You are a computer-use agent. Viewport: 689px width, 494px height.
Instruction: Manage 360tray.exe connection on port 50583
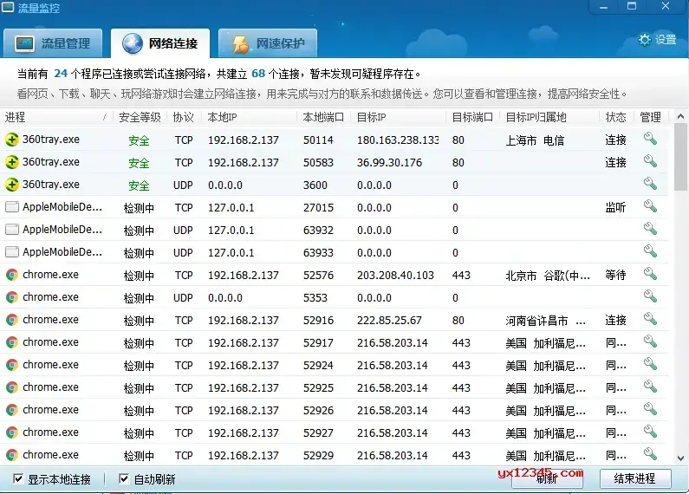650,161
